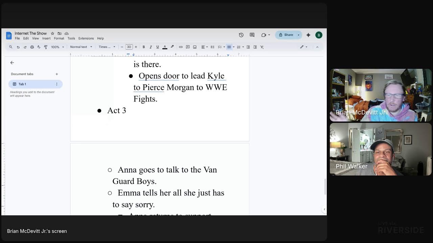Increase the indent
Image resolution: width=433 pixels, height=243 pixels.
[255, 47]
